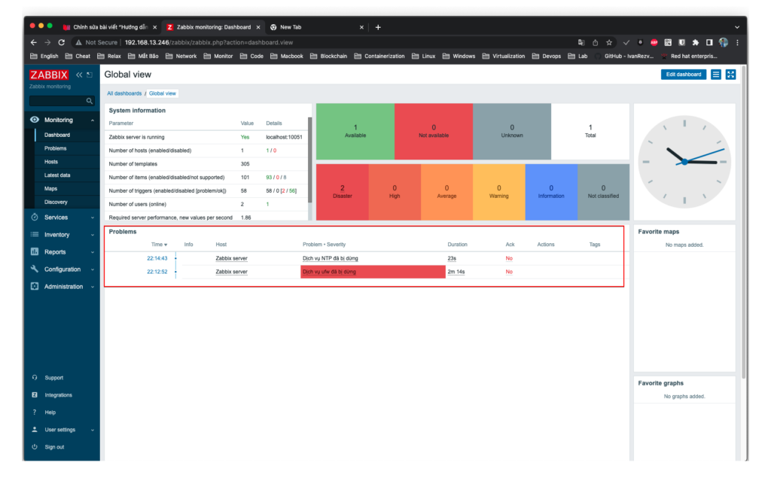The width and height of the screenshot is (771, 493).
Task: Click the Not classified severity tile
Action: coord(603,192)
